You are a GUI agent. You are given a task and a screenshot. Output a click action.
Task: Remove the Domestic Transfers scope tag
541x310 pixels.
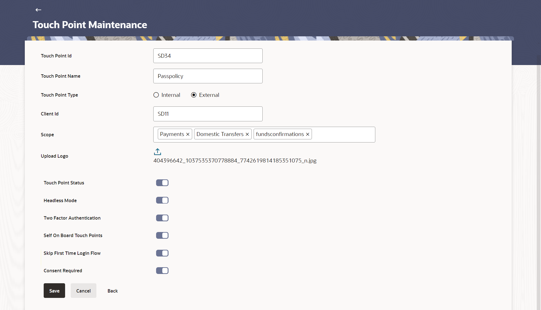[x=247, y=134]
